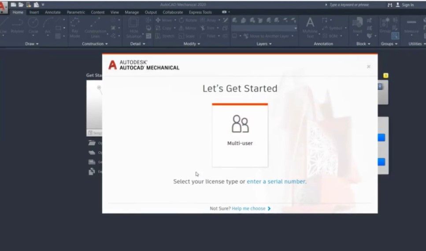Select the Hide Situation tool
This screenshot has height=251, width=426.
point(133,28)
